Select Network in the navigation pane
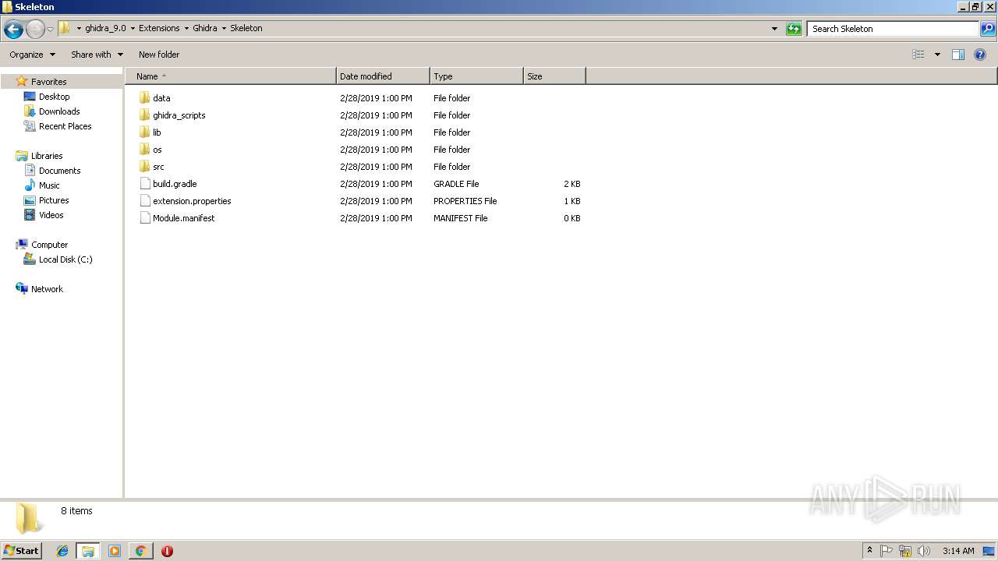This screenshot has height=561, width=998. point(47,289)
